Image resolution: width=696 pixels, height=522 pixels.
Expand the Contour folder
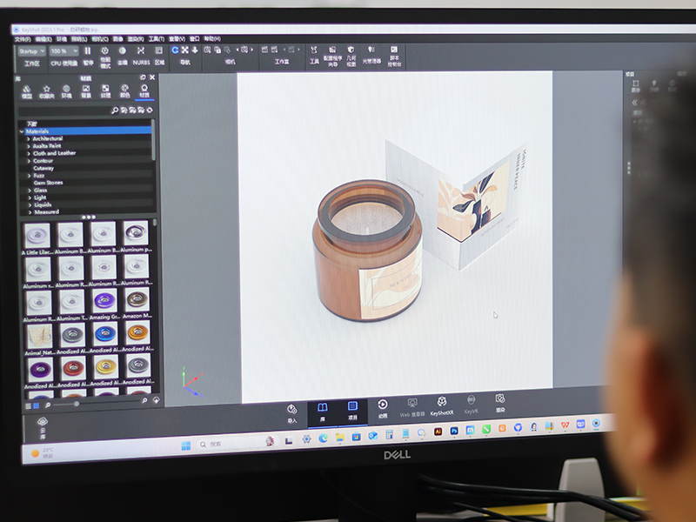pos(29,161)
